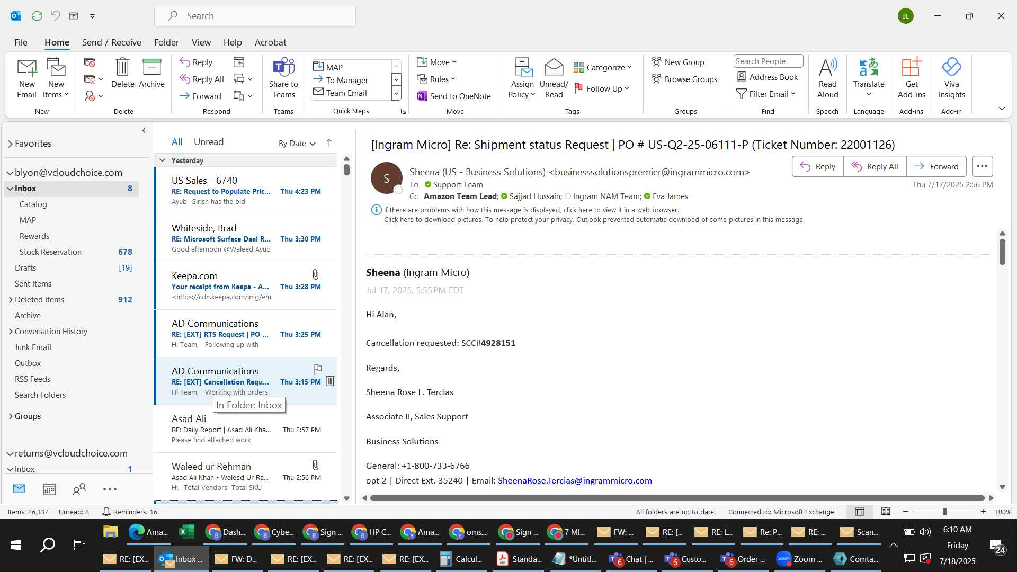This screenshot has height=572, width=1017.
Task: Switch to Normal view in status bar
Action: pyautogui.click(x=860, y=512)
